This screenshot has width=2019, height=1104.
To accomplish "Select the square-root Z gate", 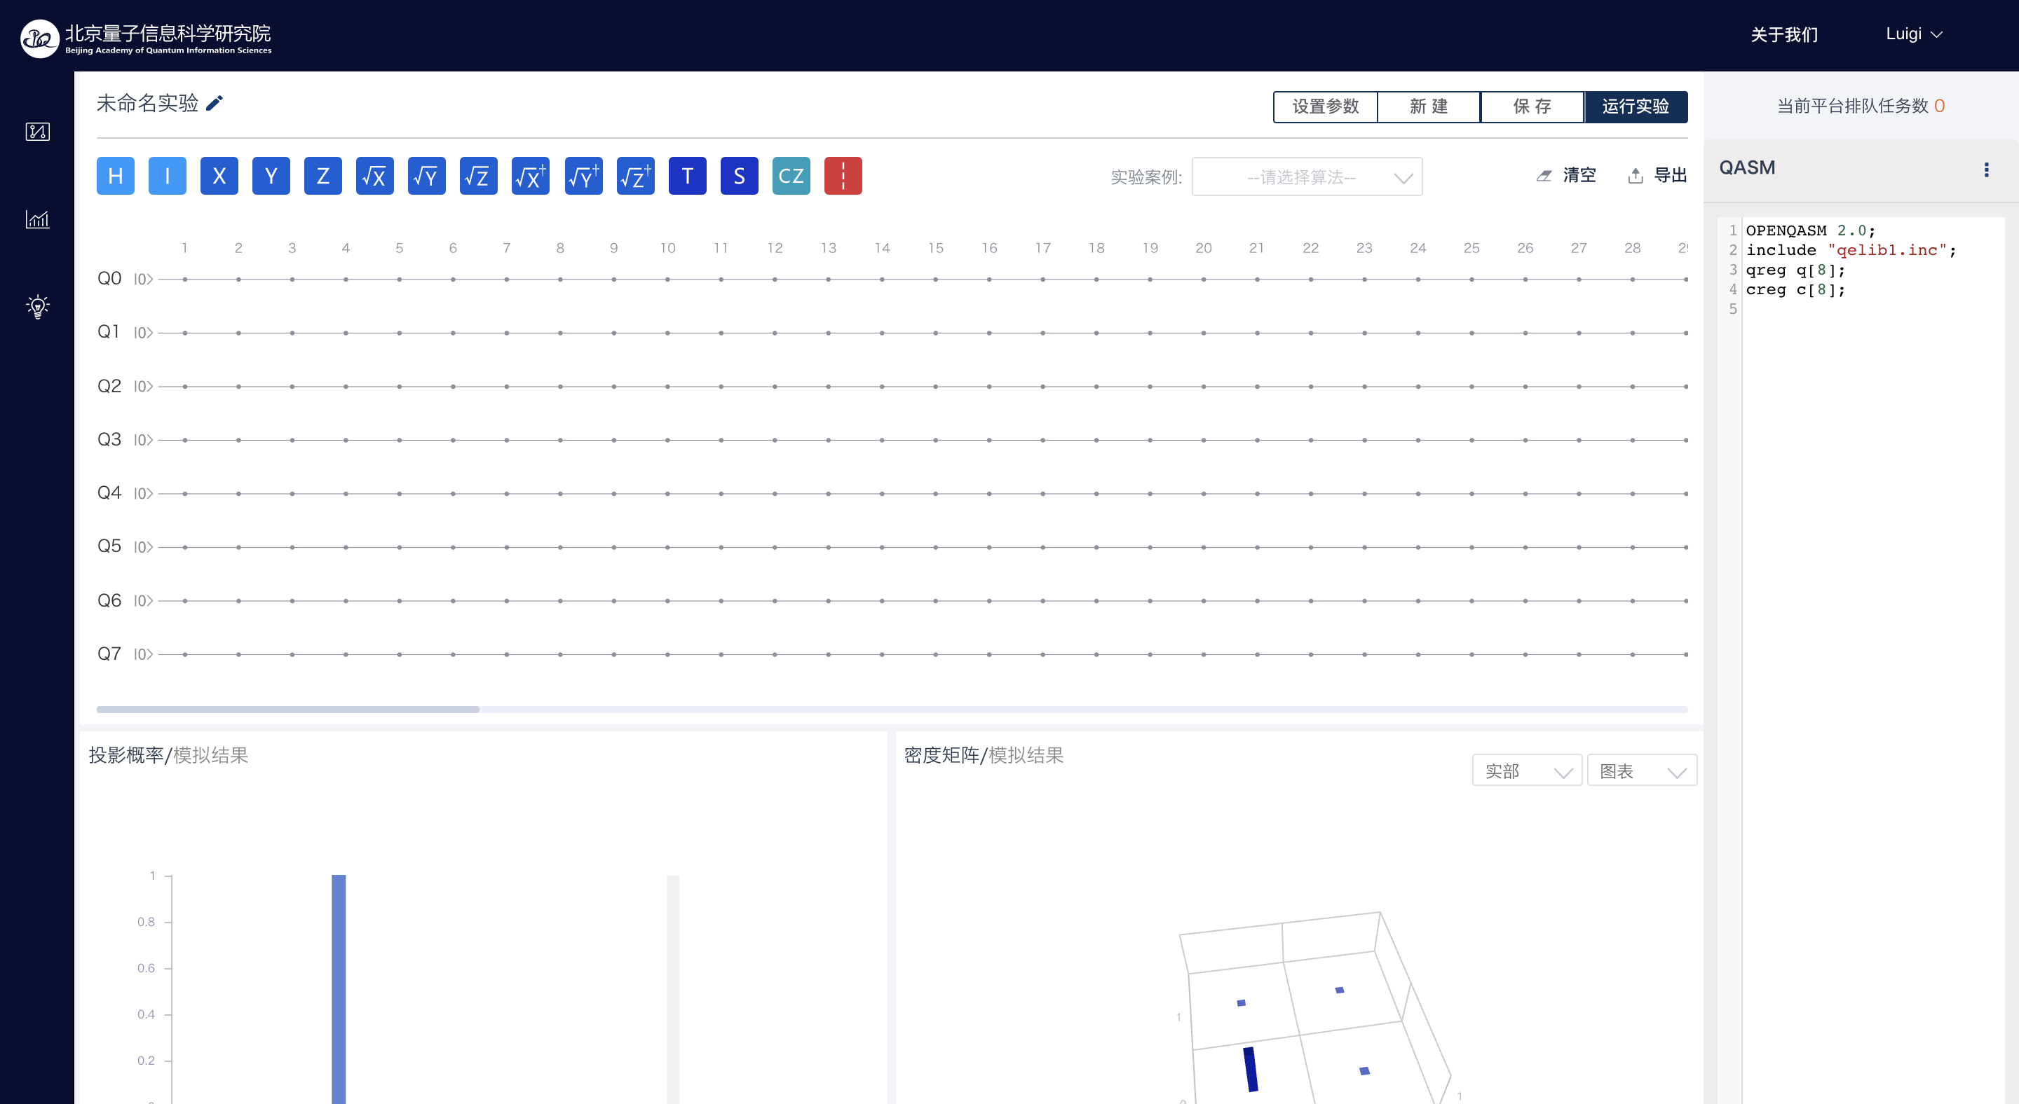I will (x=479, y=175).
